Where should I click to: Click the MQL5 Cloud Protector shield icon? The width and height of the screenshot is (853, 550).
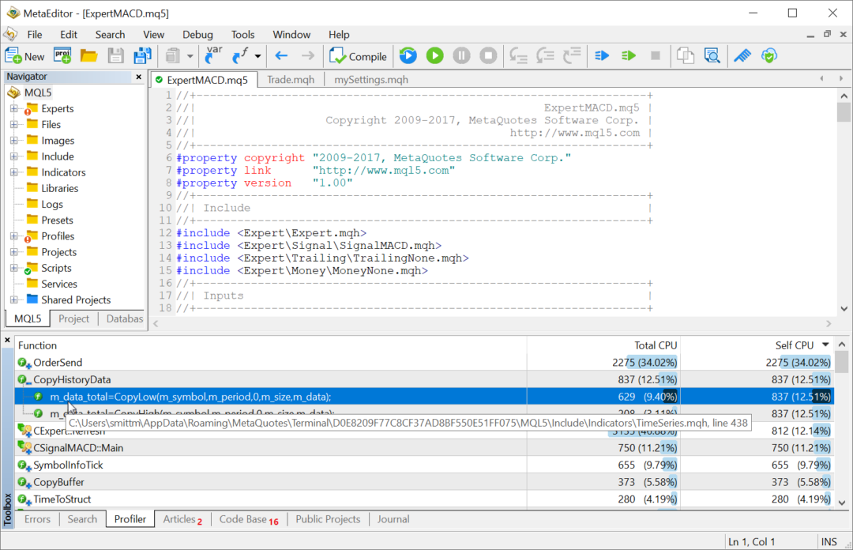(768, 55)
